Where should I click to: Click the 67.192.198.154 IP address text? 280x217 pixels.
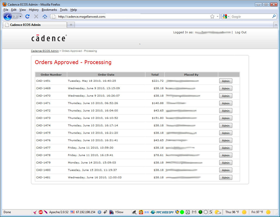point(86,212)
